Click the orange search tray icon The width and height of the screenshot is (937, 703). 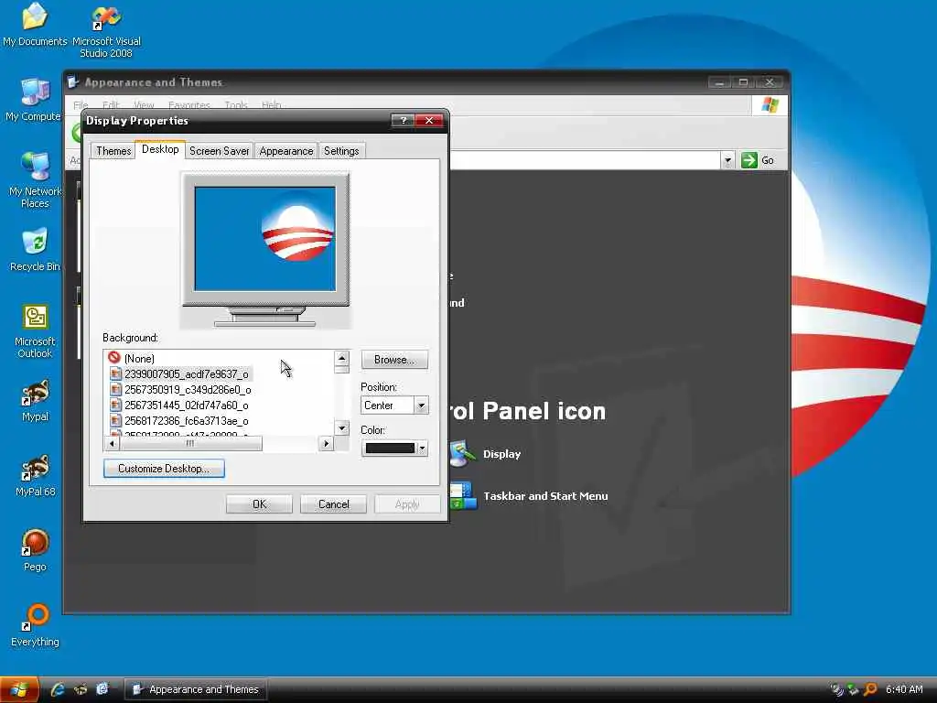click(871, 689)
